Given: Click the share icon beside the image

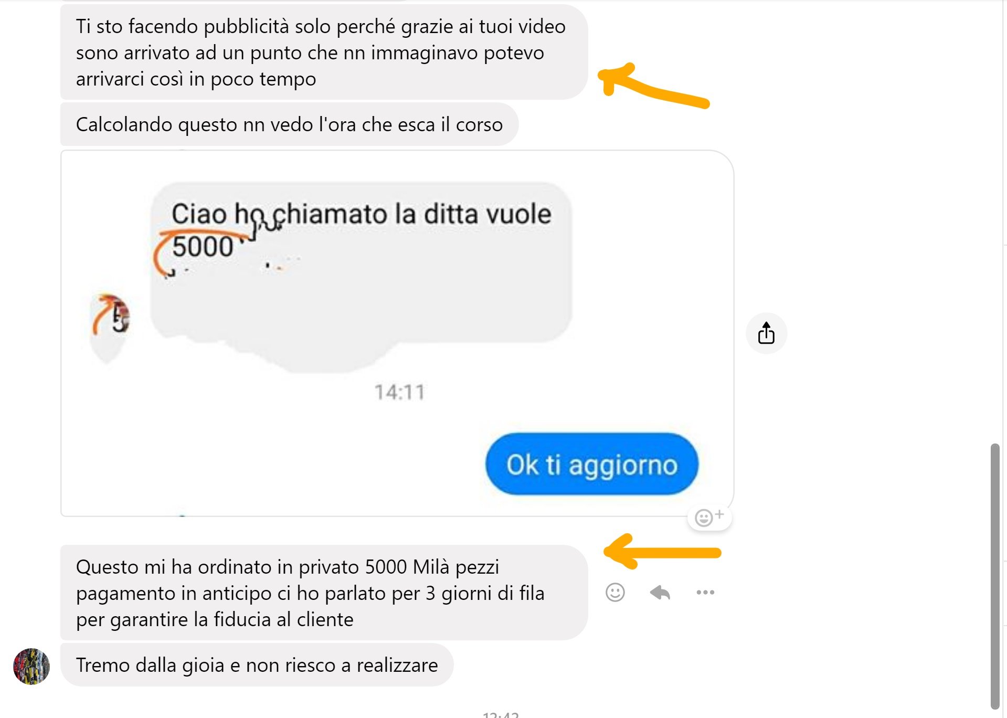Looking at the screenshot, I should [x=766, y=333].
